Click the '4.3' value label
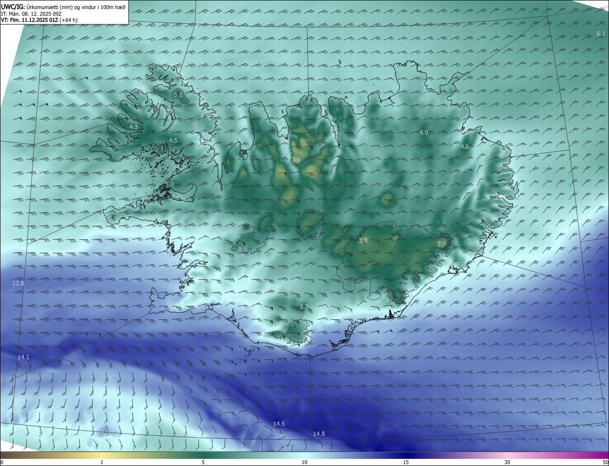The height and width of the screenshot is (466, 609). [134, 127]
